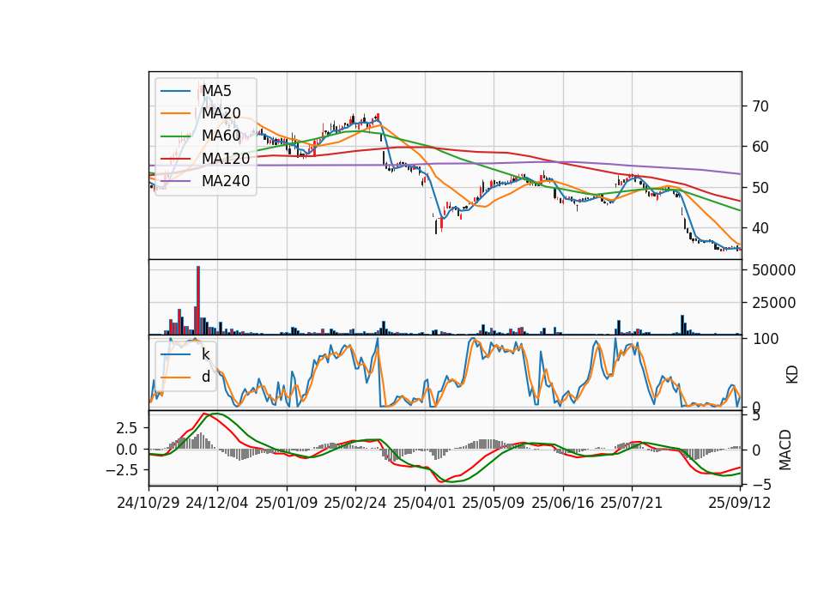824x592 pixels.
Task: Click the MA20 legend label
Action: point(221,113)
